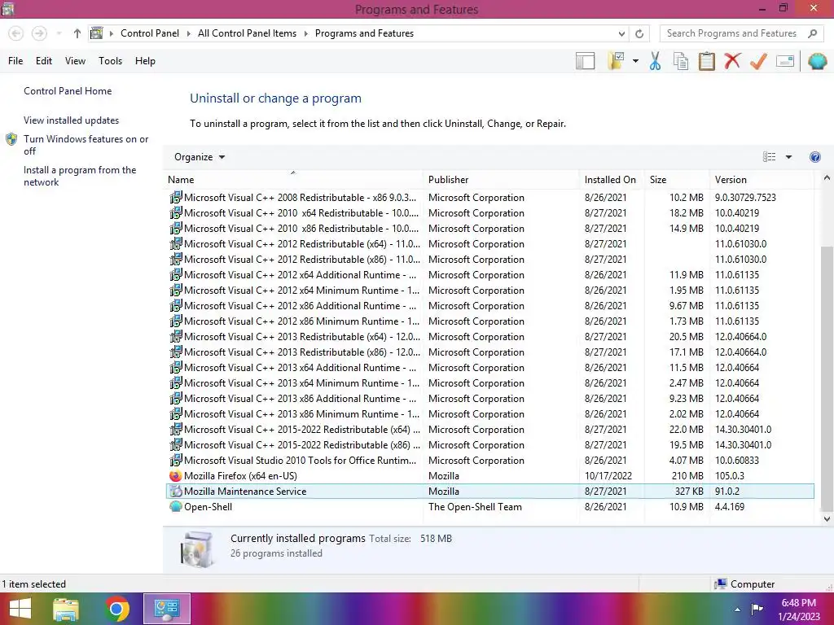Image resolution: width=834 pixels, height=625 pixels.
Task: Expand the chevron after Control Panel breadcrumb
Action: point(188,33)
